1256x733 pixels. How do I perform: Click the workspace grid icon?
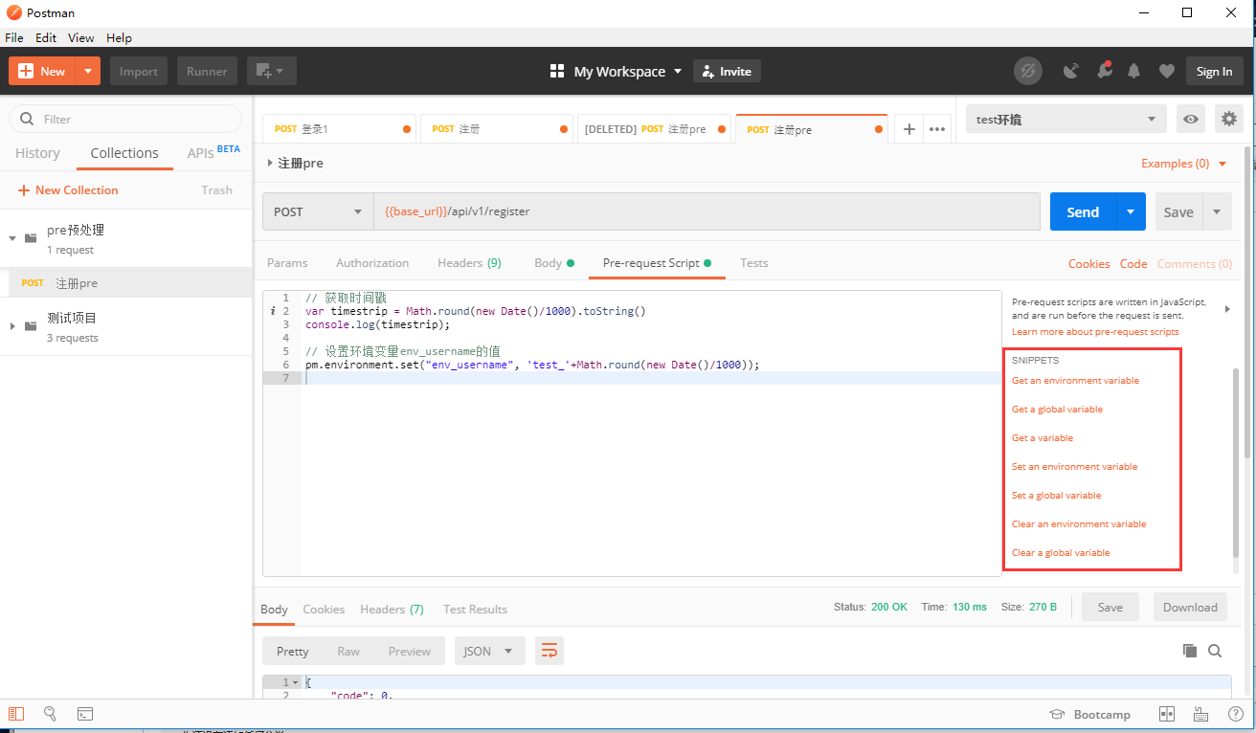(x=557, y=71)
